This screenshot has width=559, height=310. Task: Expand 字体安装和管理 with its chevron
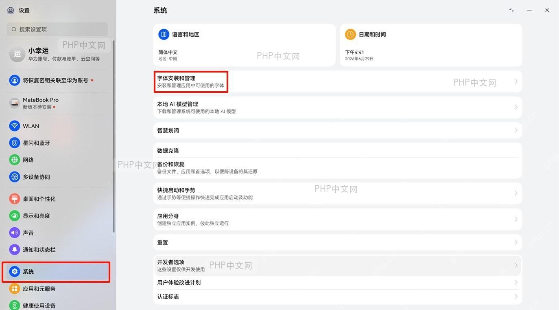516,81
